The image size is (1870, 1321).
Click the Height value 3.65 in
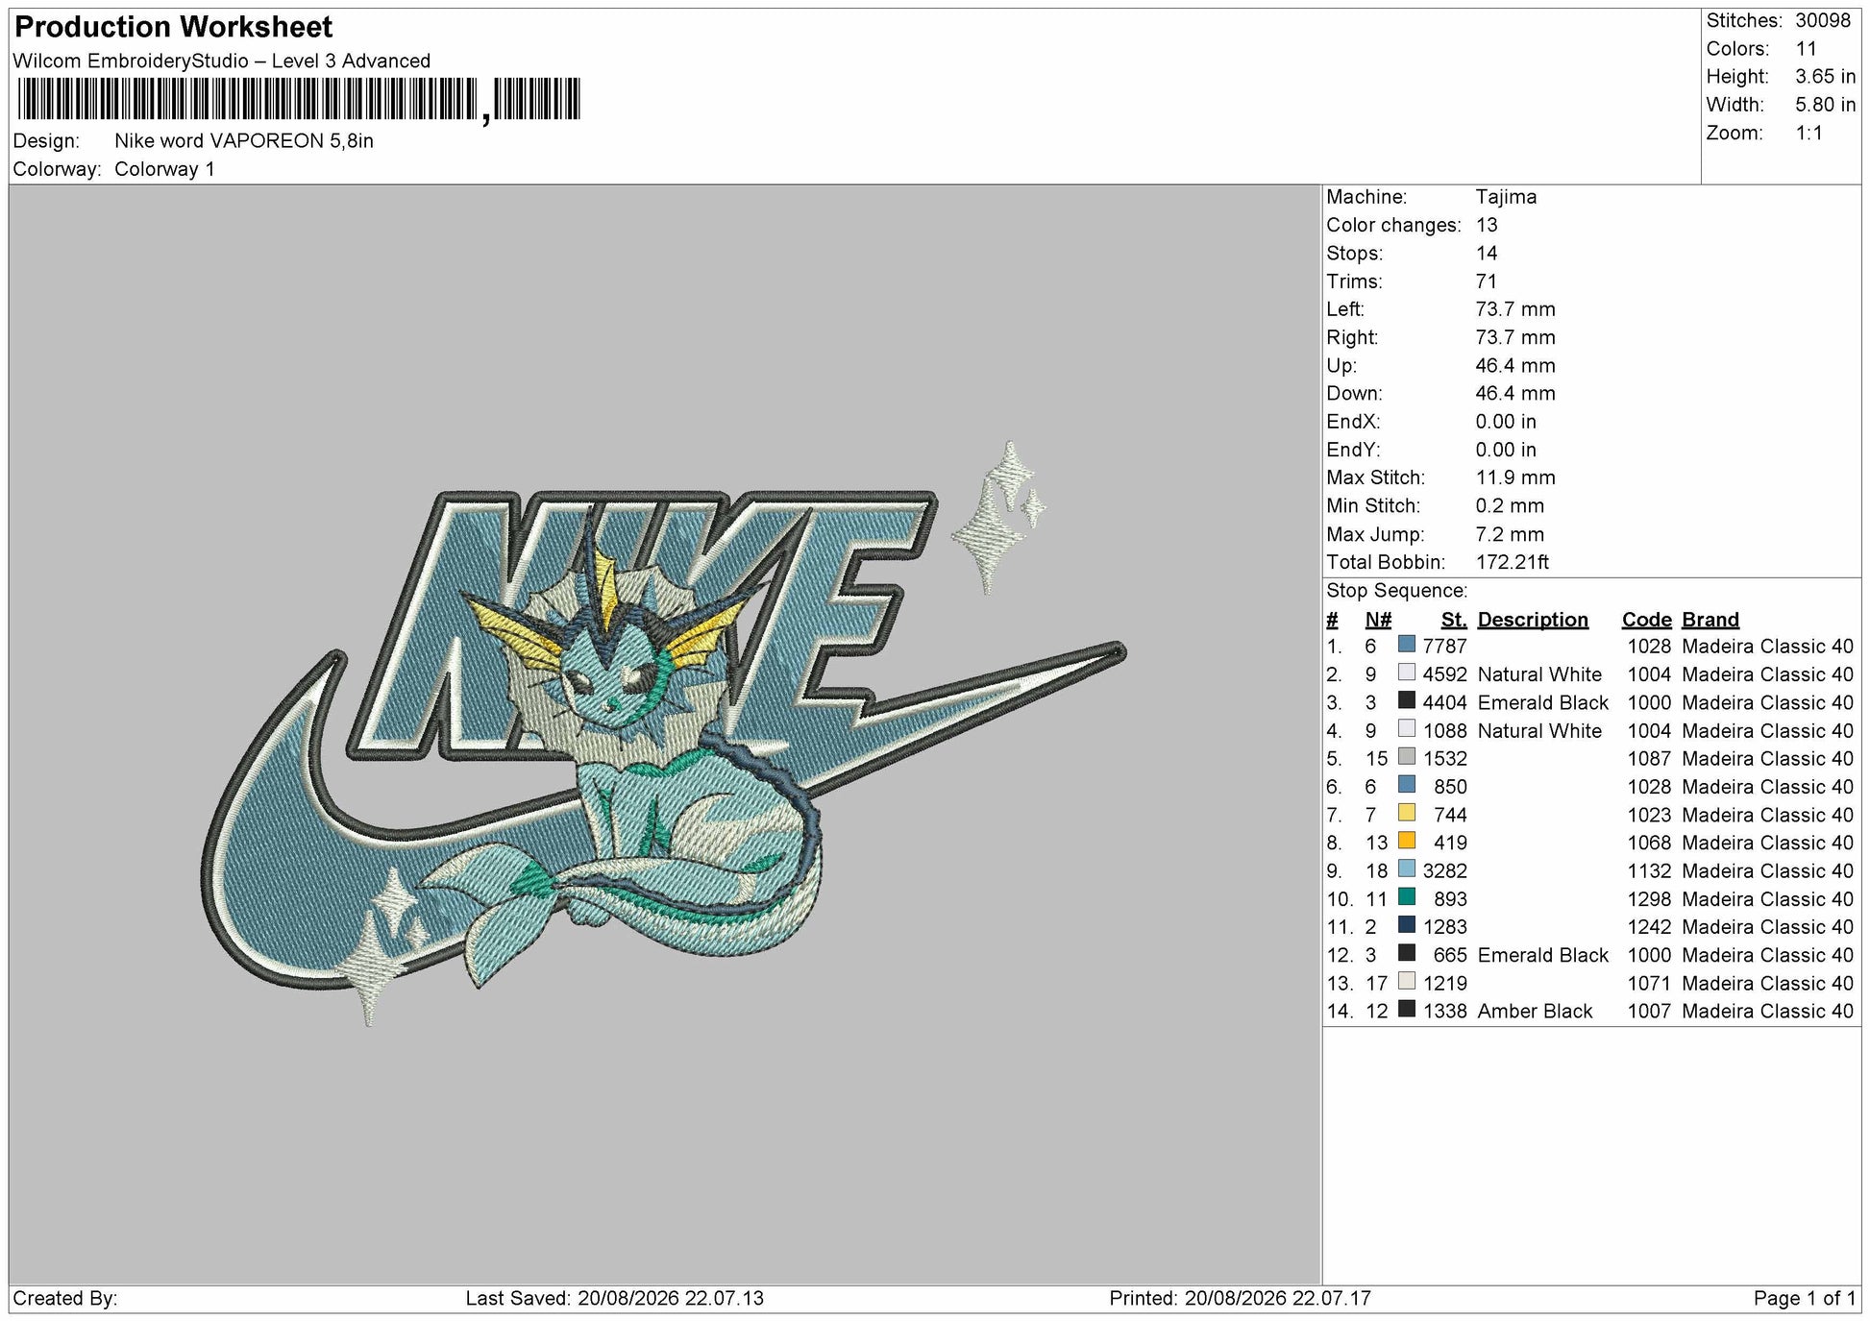tap(1826, 77)
